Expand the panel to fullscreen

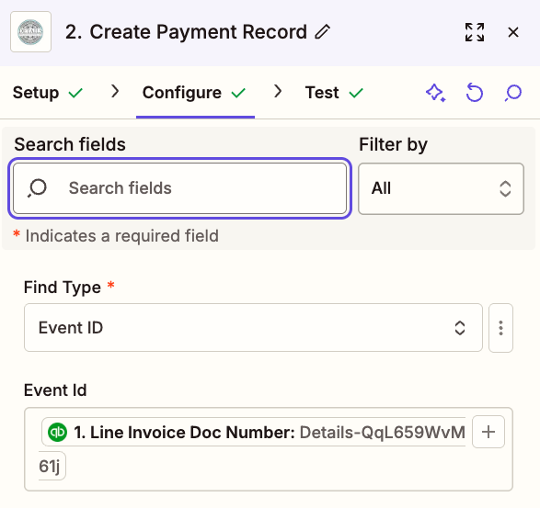click(475, 32)
